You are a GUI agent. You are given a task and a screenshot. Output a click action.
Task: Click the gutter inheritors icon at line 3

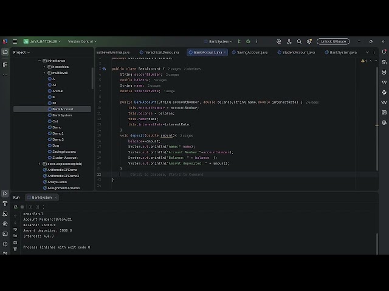pos(105,69)
